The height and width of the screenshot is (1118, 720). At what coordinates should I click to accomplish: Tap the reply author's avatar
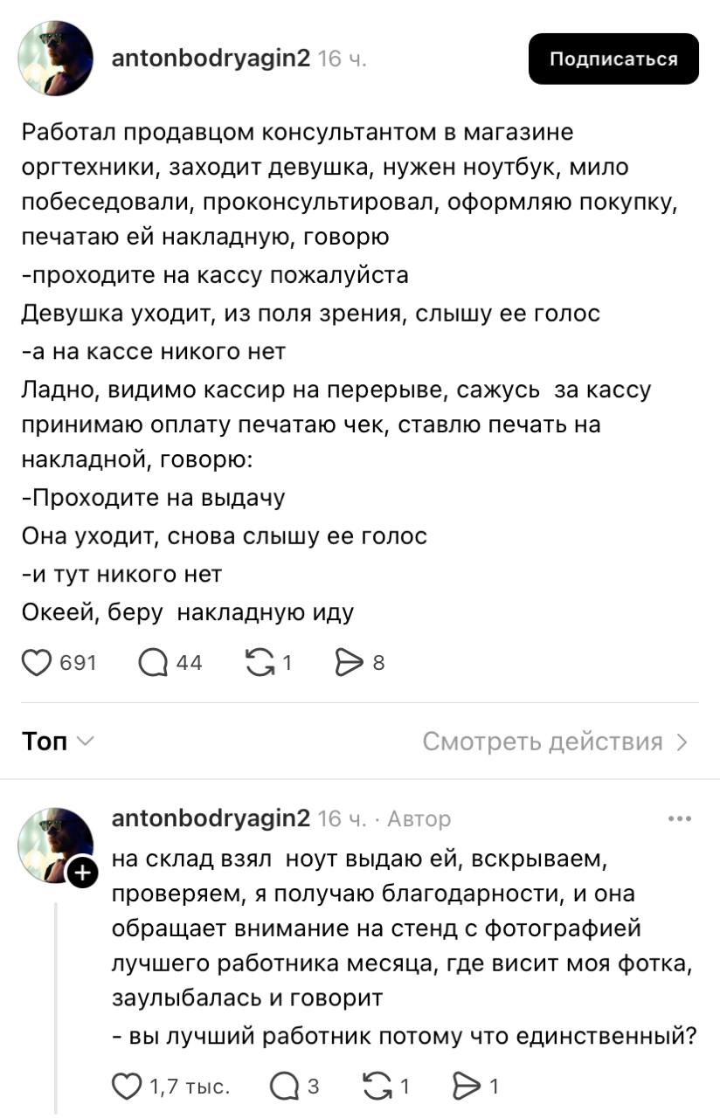pos(54,840)
